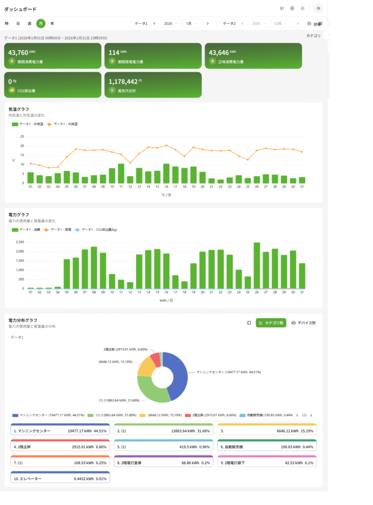Click previous period arrow for データ1
The image size is (373, 505).
pyautogui.click(x=154, y=24)
